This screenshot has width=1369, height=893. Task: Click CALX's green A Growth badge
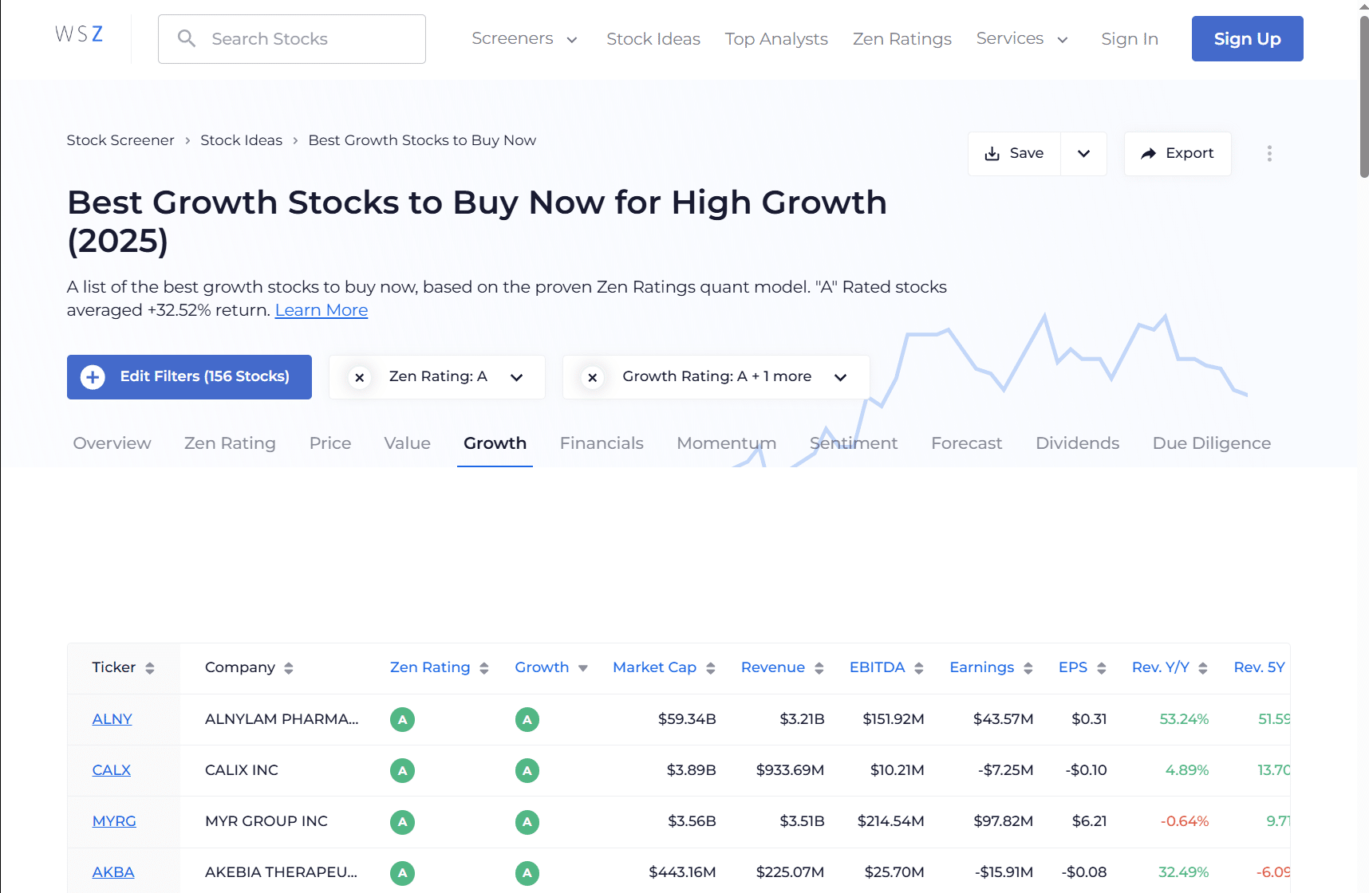pos(527,770)
